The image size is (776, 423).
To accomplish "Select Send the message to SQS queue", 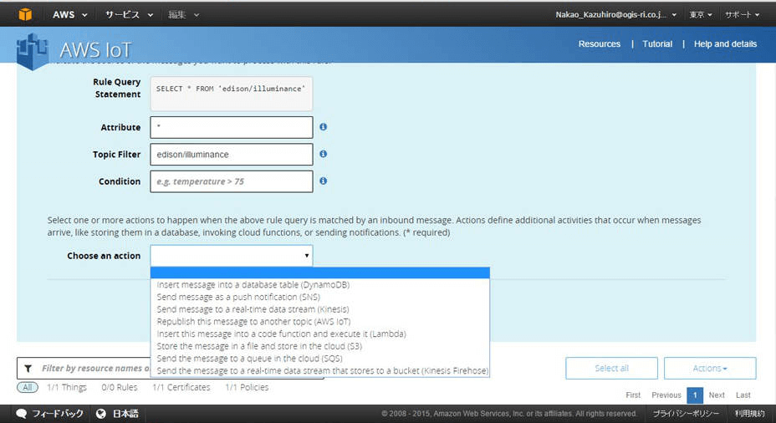I will 319,358.
